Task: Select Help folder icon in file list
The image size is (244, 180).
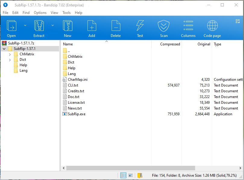Action: coord(65,68)
